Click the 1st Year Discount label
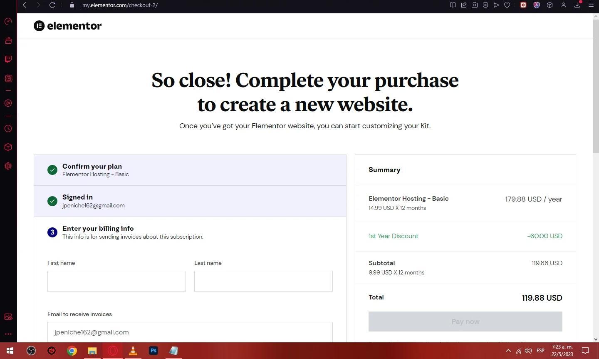Image resolution: width=599 pixels, height=359 pixels. [x=393, y=236]
